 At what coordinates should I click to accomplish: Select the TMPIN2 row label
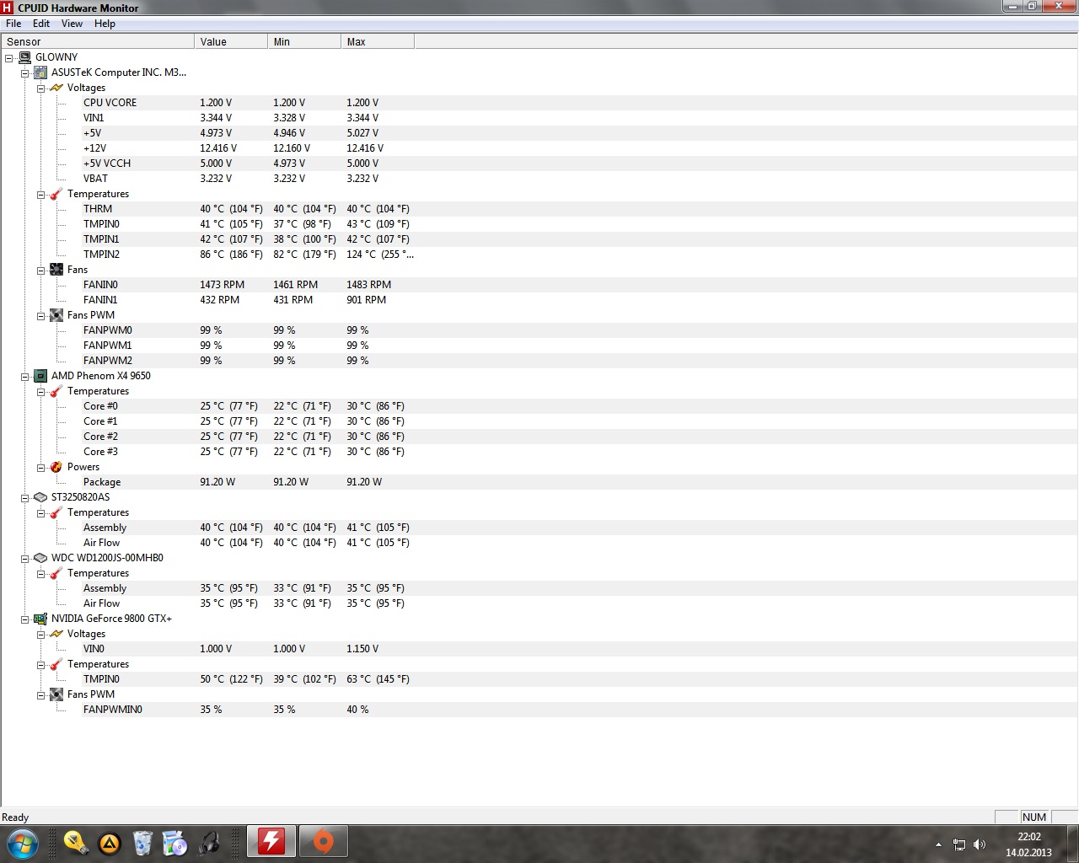click(x=101, y=255)
